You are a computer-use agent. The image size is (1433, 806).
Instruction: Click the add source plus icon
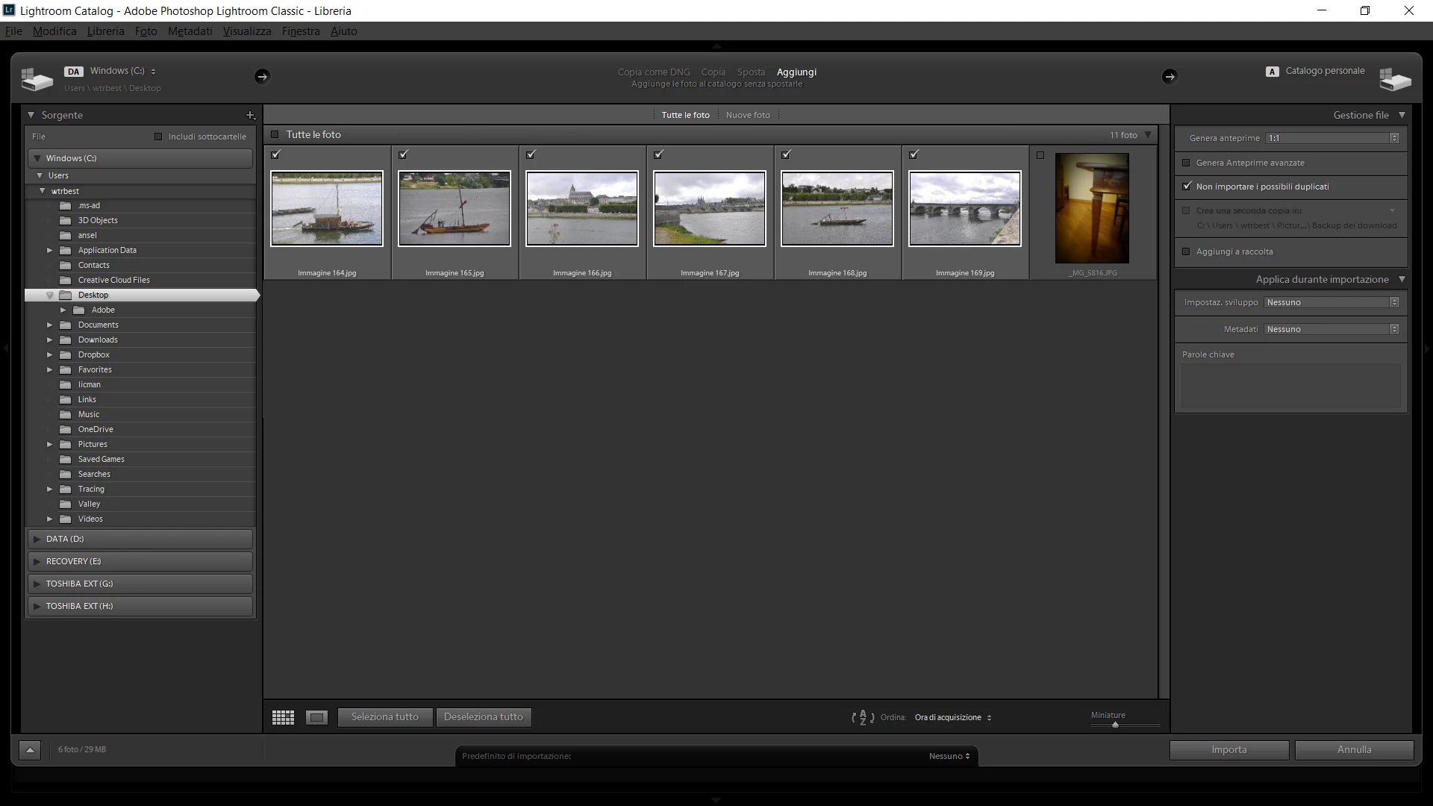coord(251,115)
